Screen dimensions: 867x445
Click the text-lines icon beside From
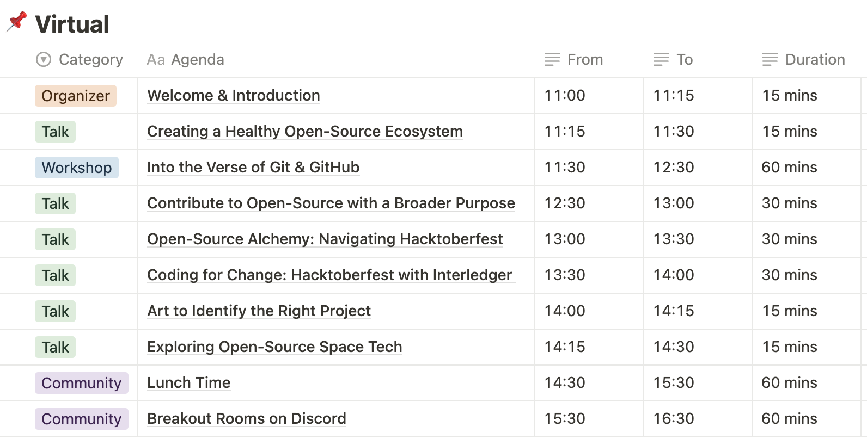552,59
